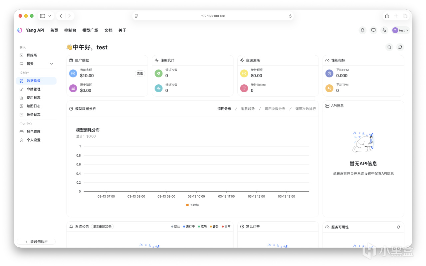Click the 警告 orange legend label
This screenshot has width=426, height=266.
pyautogui.click(x=216, y=227)
